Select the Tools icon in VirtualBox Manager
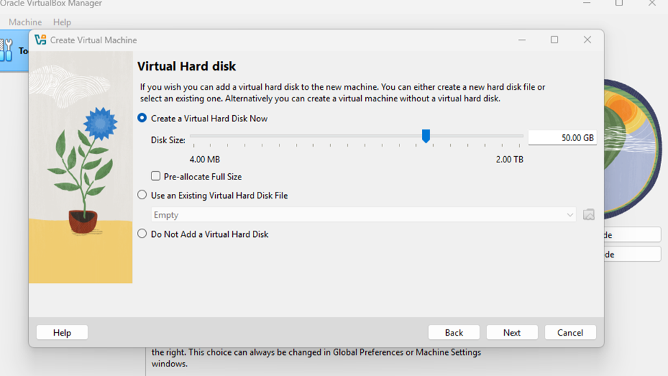Viewport: 668px width, 376px height. [x=7, y=50]
